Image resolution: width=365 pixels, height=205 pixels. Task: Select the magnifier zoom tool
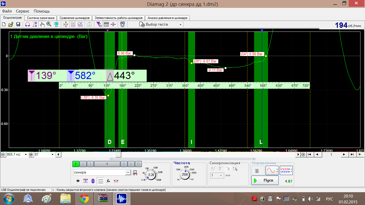[x=49, y=24]
